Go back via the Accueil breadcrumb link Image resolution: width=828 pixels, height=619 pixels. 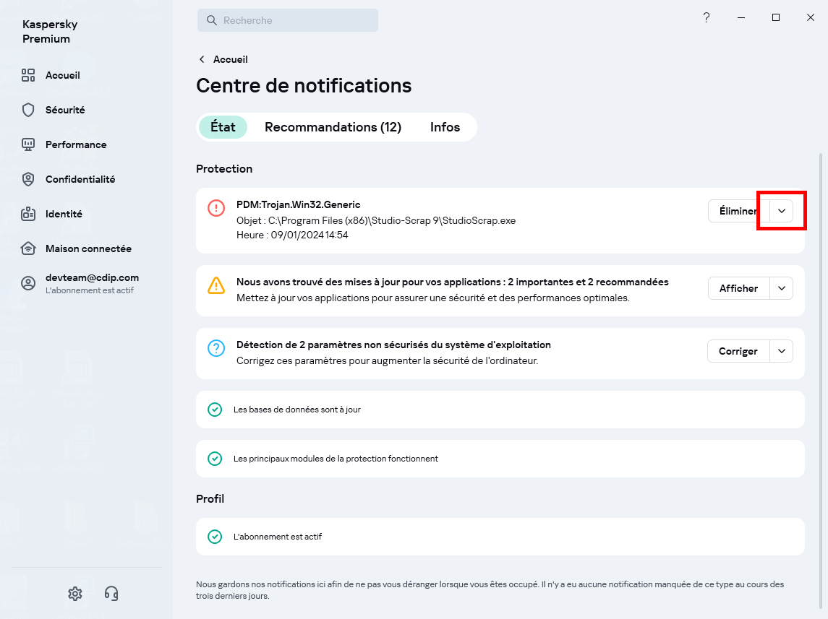(x=230, y=59)
